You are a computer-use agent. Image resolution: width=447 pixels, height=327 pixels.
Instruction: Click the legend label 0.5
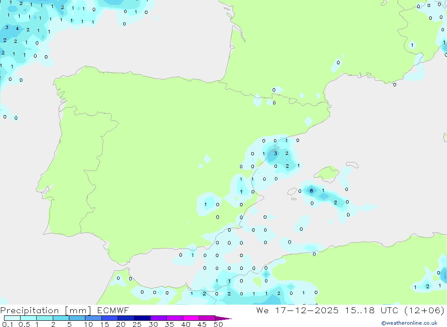[x=24, y=324]
